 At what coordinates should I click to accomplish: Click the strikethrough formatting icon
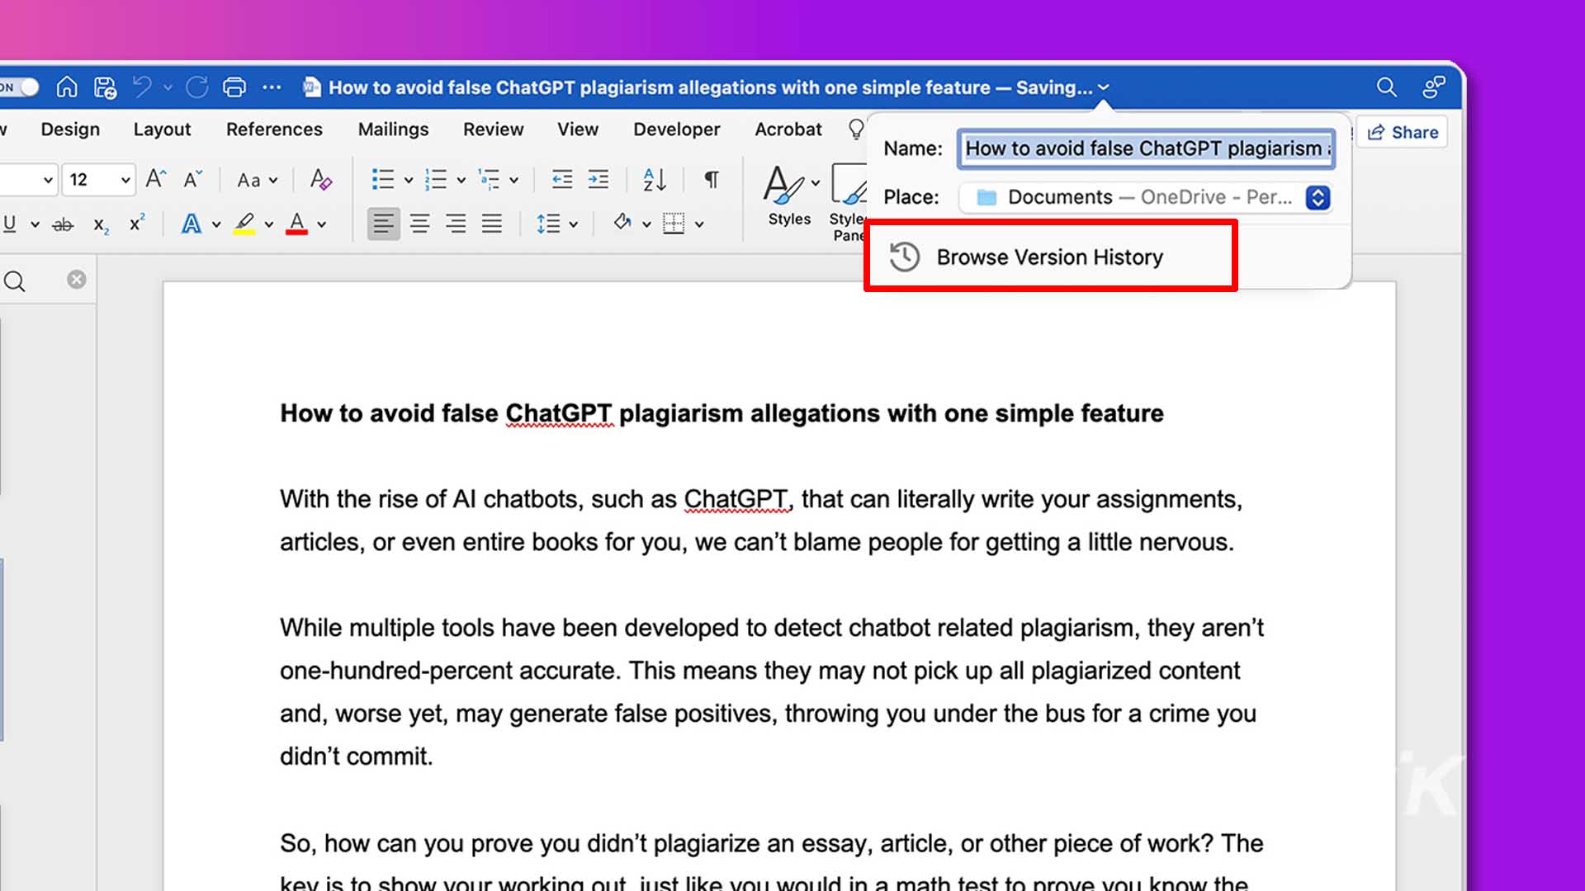point(61,223)
